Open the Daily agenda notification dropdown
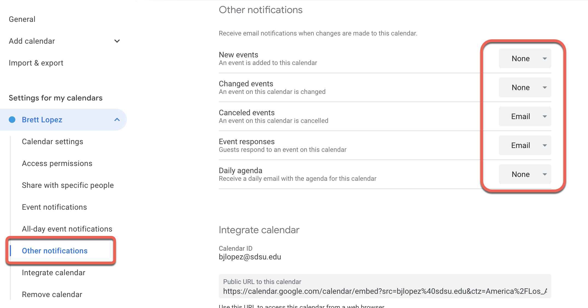This screenshot has width=588, height=308. point(525,174)
